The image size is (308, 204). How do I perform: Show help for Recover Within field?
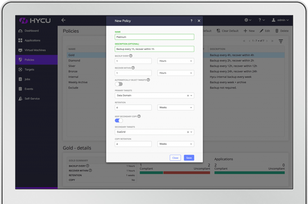coord(133,68)
